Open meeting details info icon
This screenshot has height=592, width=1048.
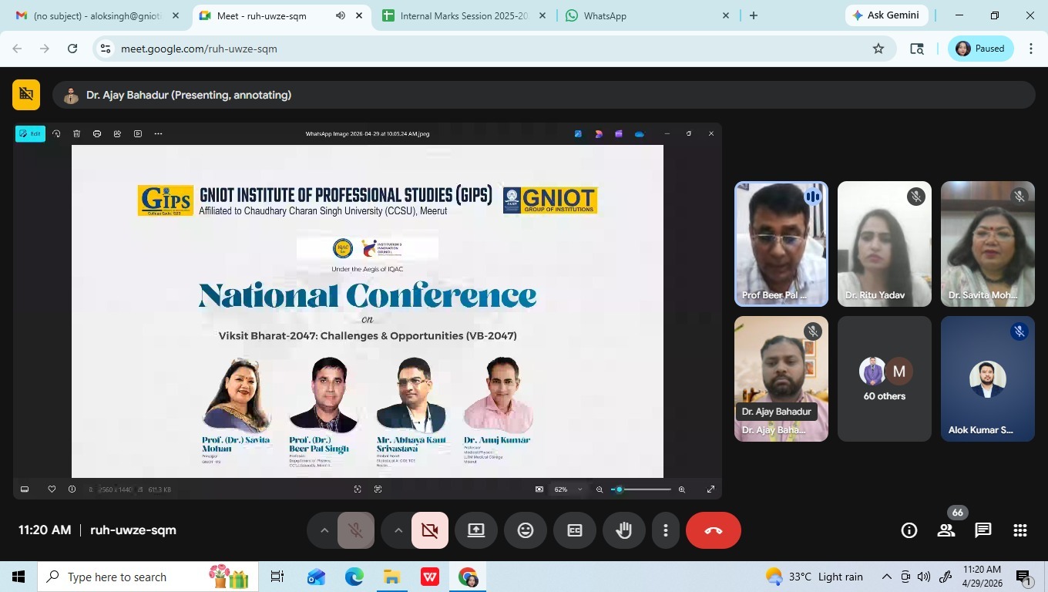click(x=909, y=530)
